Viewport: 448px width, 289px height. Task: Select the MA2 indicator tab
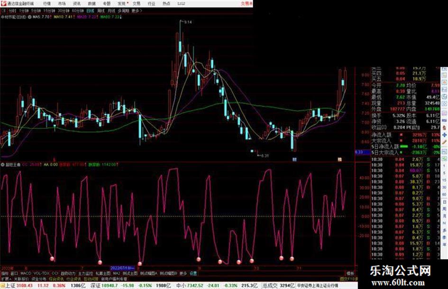(117, 273)
